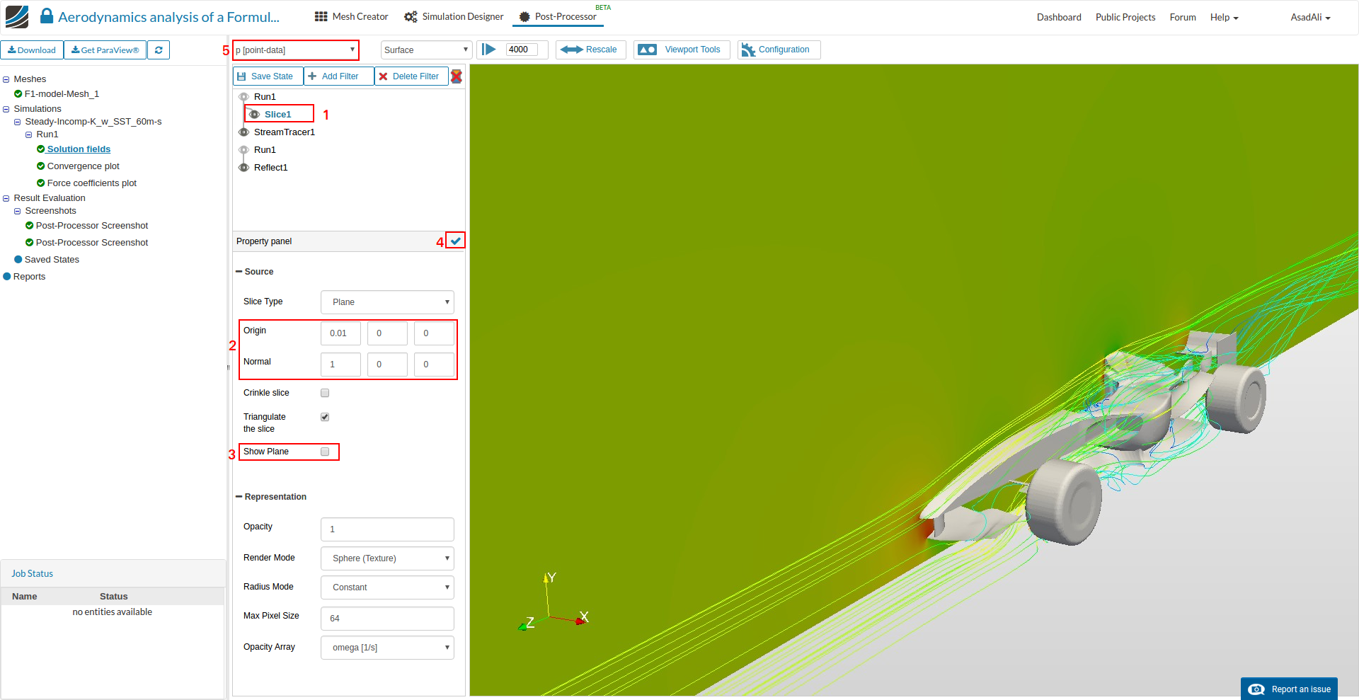Click the Origin X input field
Viewport: 1359px width, 700px height.
pos(340,333)
